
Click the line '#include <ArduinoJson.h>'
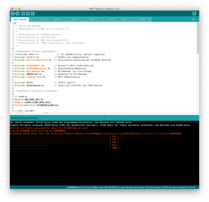coord(29,85)
